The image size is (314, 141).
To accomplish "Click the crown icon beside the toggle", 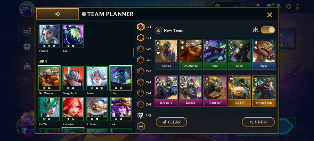I will 255,30.
